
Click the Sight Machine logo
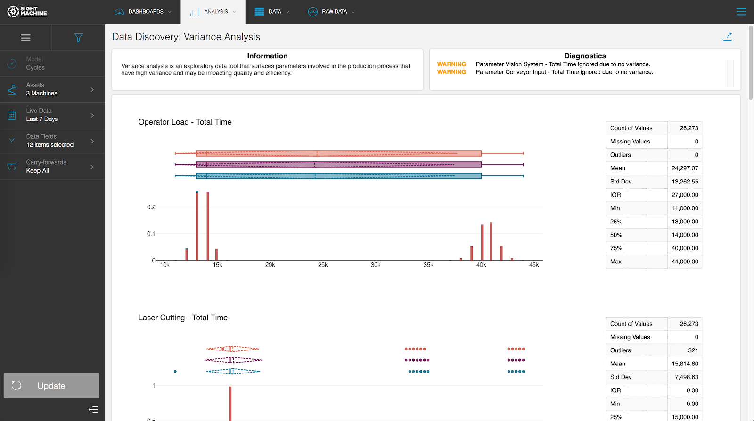pyautogui.click(x=27, y=11)
